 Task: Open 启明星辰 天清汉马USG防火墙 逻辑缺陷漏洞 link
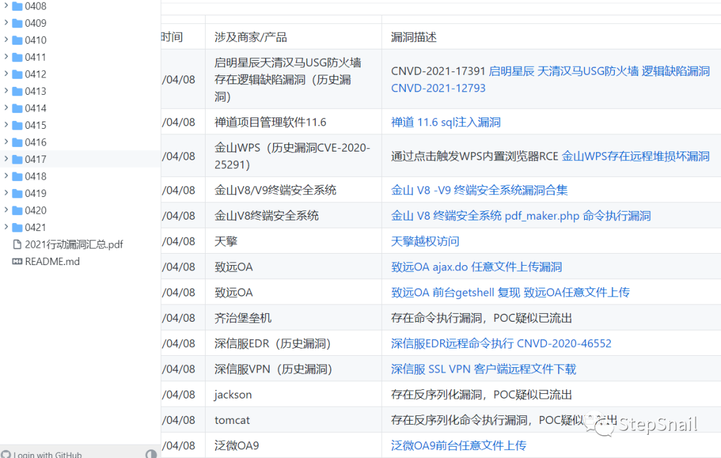(599, 71)
